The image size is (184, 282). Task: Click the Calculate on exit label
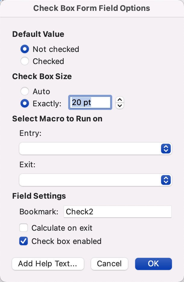click(62, 228)
